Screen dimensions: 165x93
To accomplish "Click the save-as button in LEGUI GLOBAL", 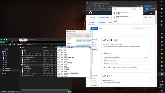I will click(79, 36).
